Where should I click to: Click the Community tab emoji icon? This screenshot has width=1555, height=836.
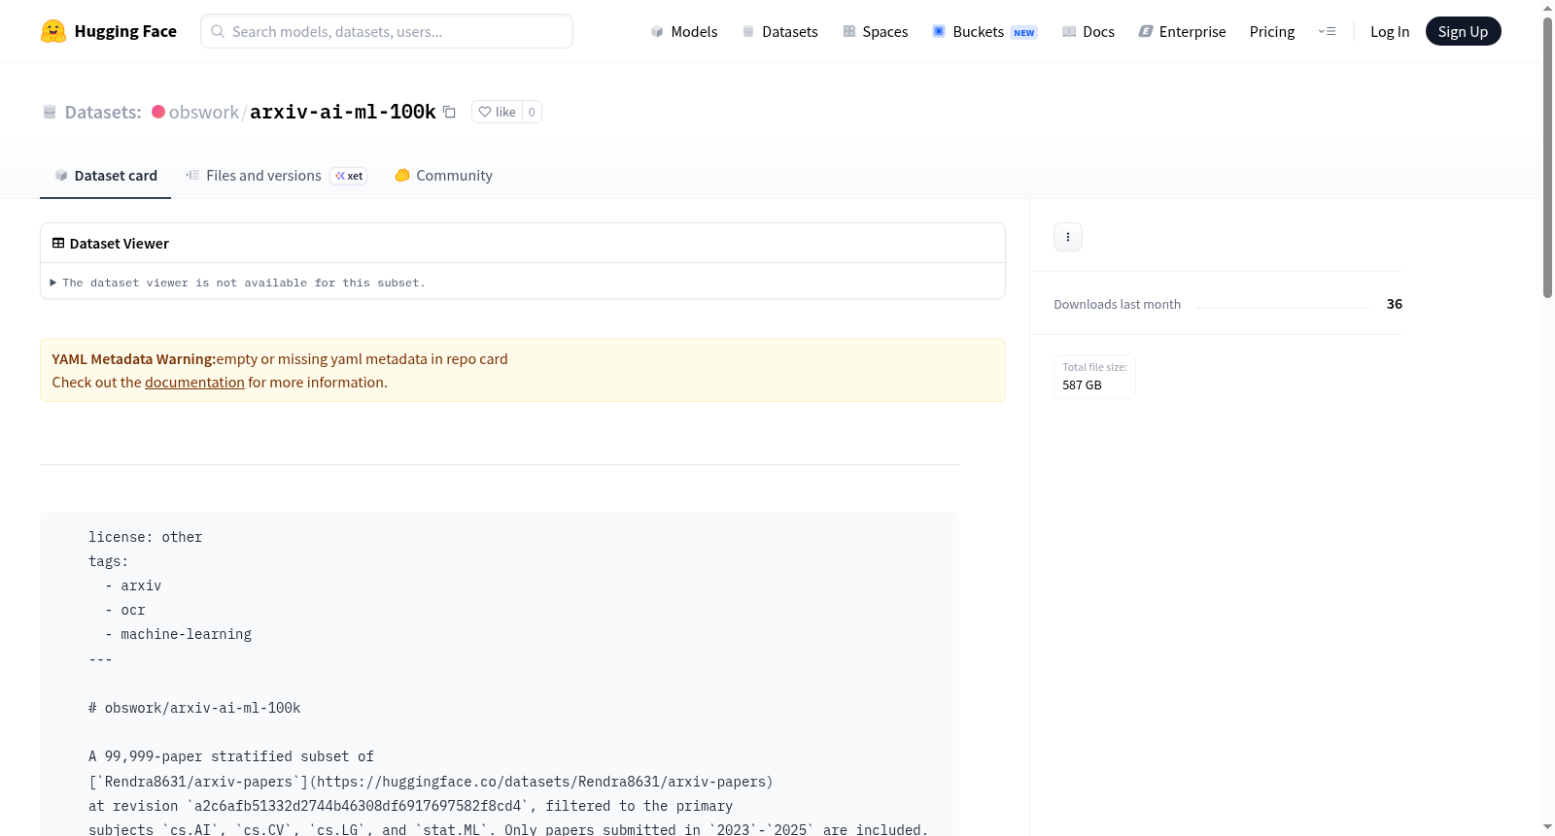[x=402, y=175]
